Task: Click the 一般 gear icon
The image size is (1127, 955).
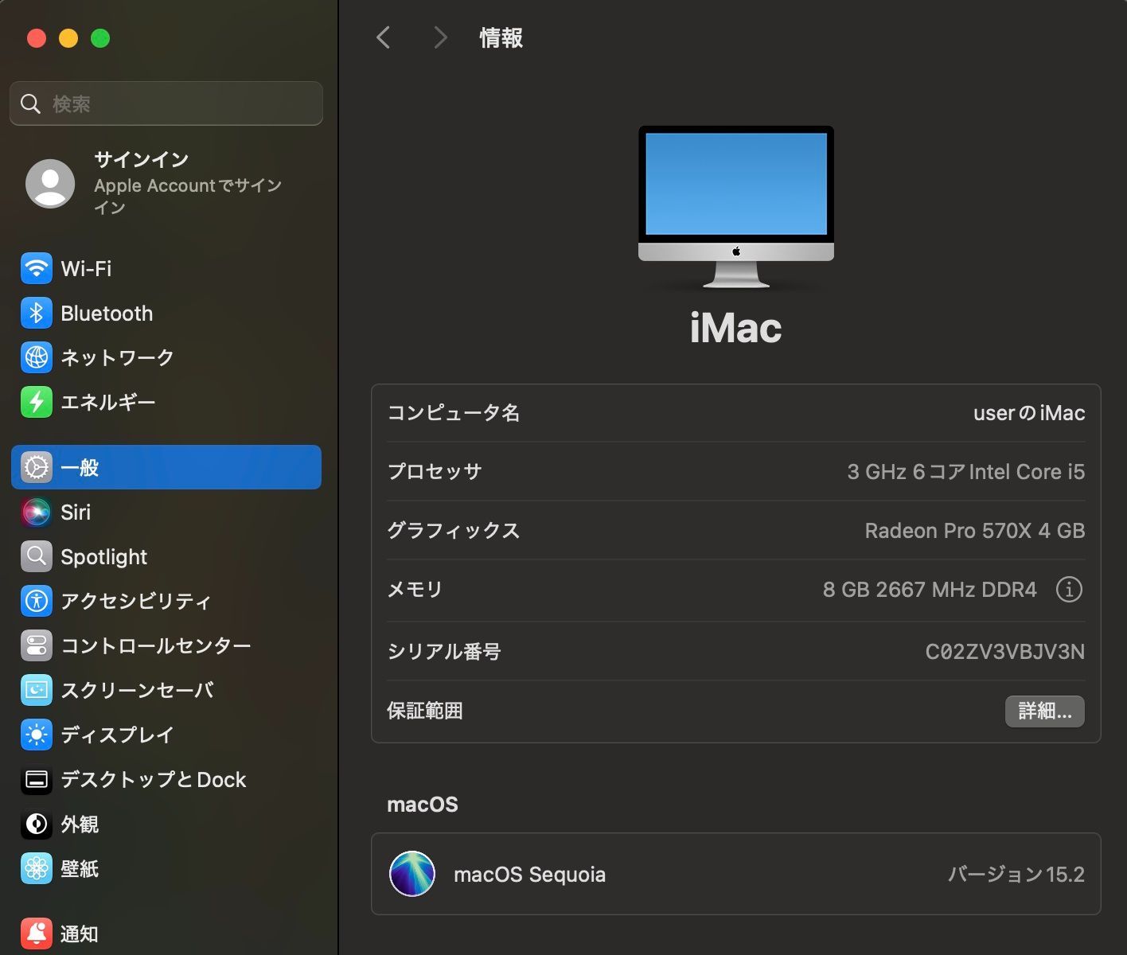Action: 37,468
